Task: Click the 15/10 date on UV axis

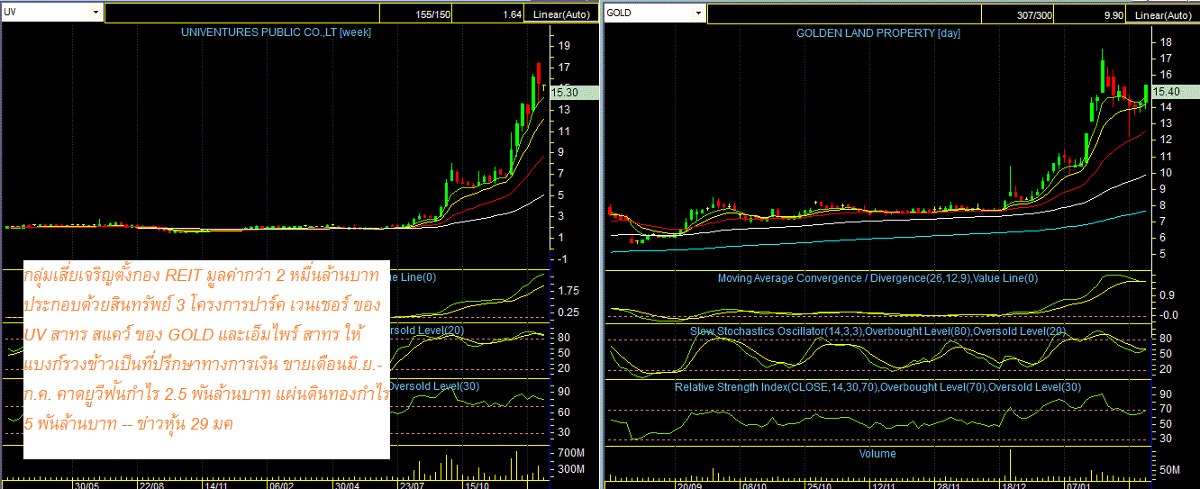Action: pyautogui.click(x=477, y=484)
